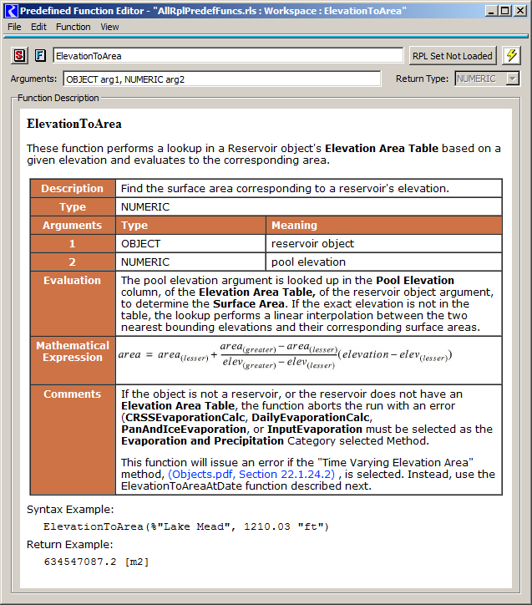The width and height of the screenshot is (532, 605).
Task: Click the 'Return Example:' label
Action: coord(70,545)
